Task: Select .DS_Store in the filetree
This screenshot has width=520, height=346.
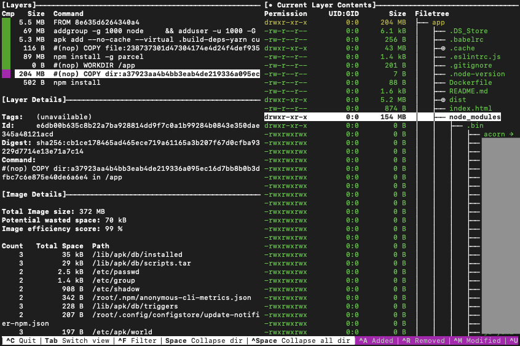Action: 468,31
